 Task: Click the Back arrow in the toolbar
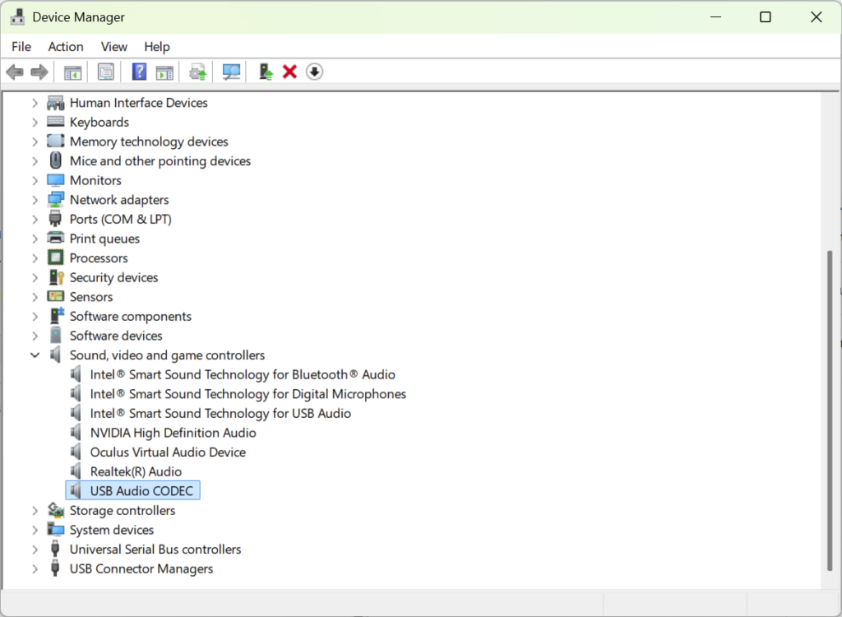click(15, 72)
